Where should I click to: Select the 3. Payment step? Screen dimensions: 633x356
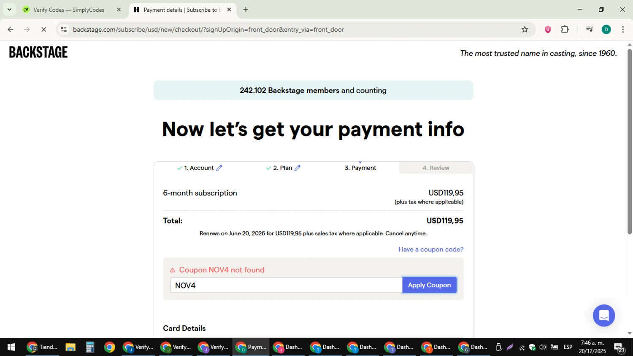click(360, 168)
